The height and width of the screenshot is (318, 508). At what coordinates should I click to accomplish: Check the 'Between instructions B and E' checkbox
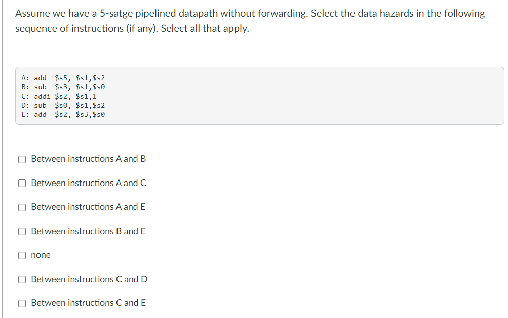tap(22, 231)
